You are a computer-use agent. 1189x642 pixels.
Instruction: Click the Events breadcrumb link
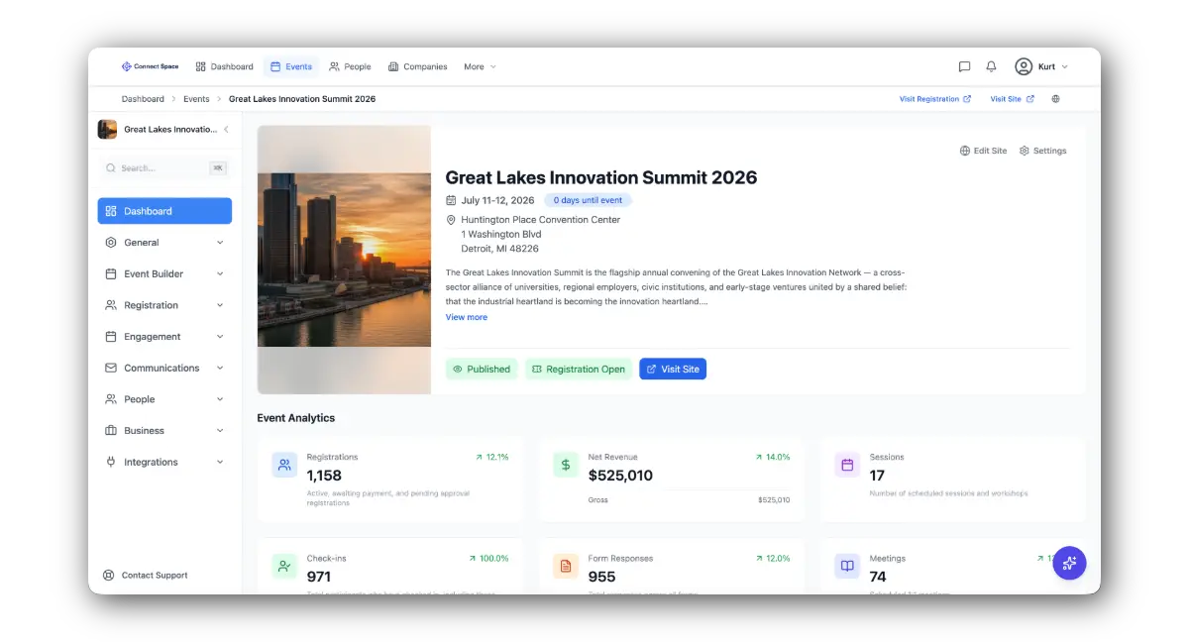tap(196, 99)
